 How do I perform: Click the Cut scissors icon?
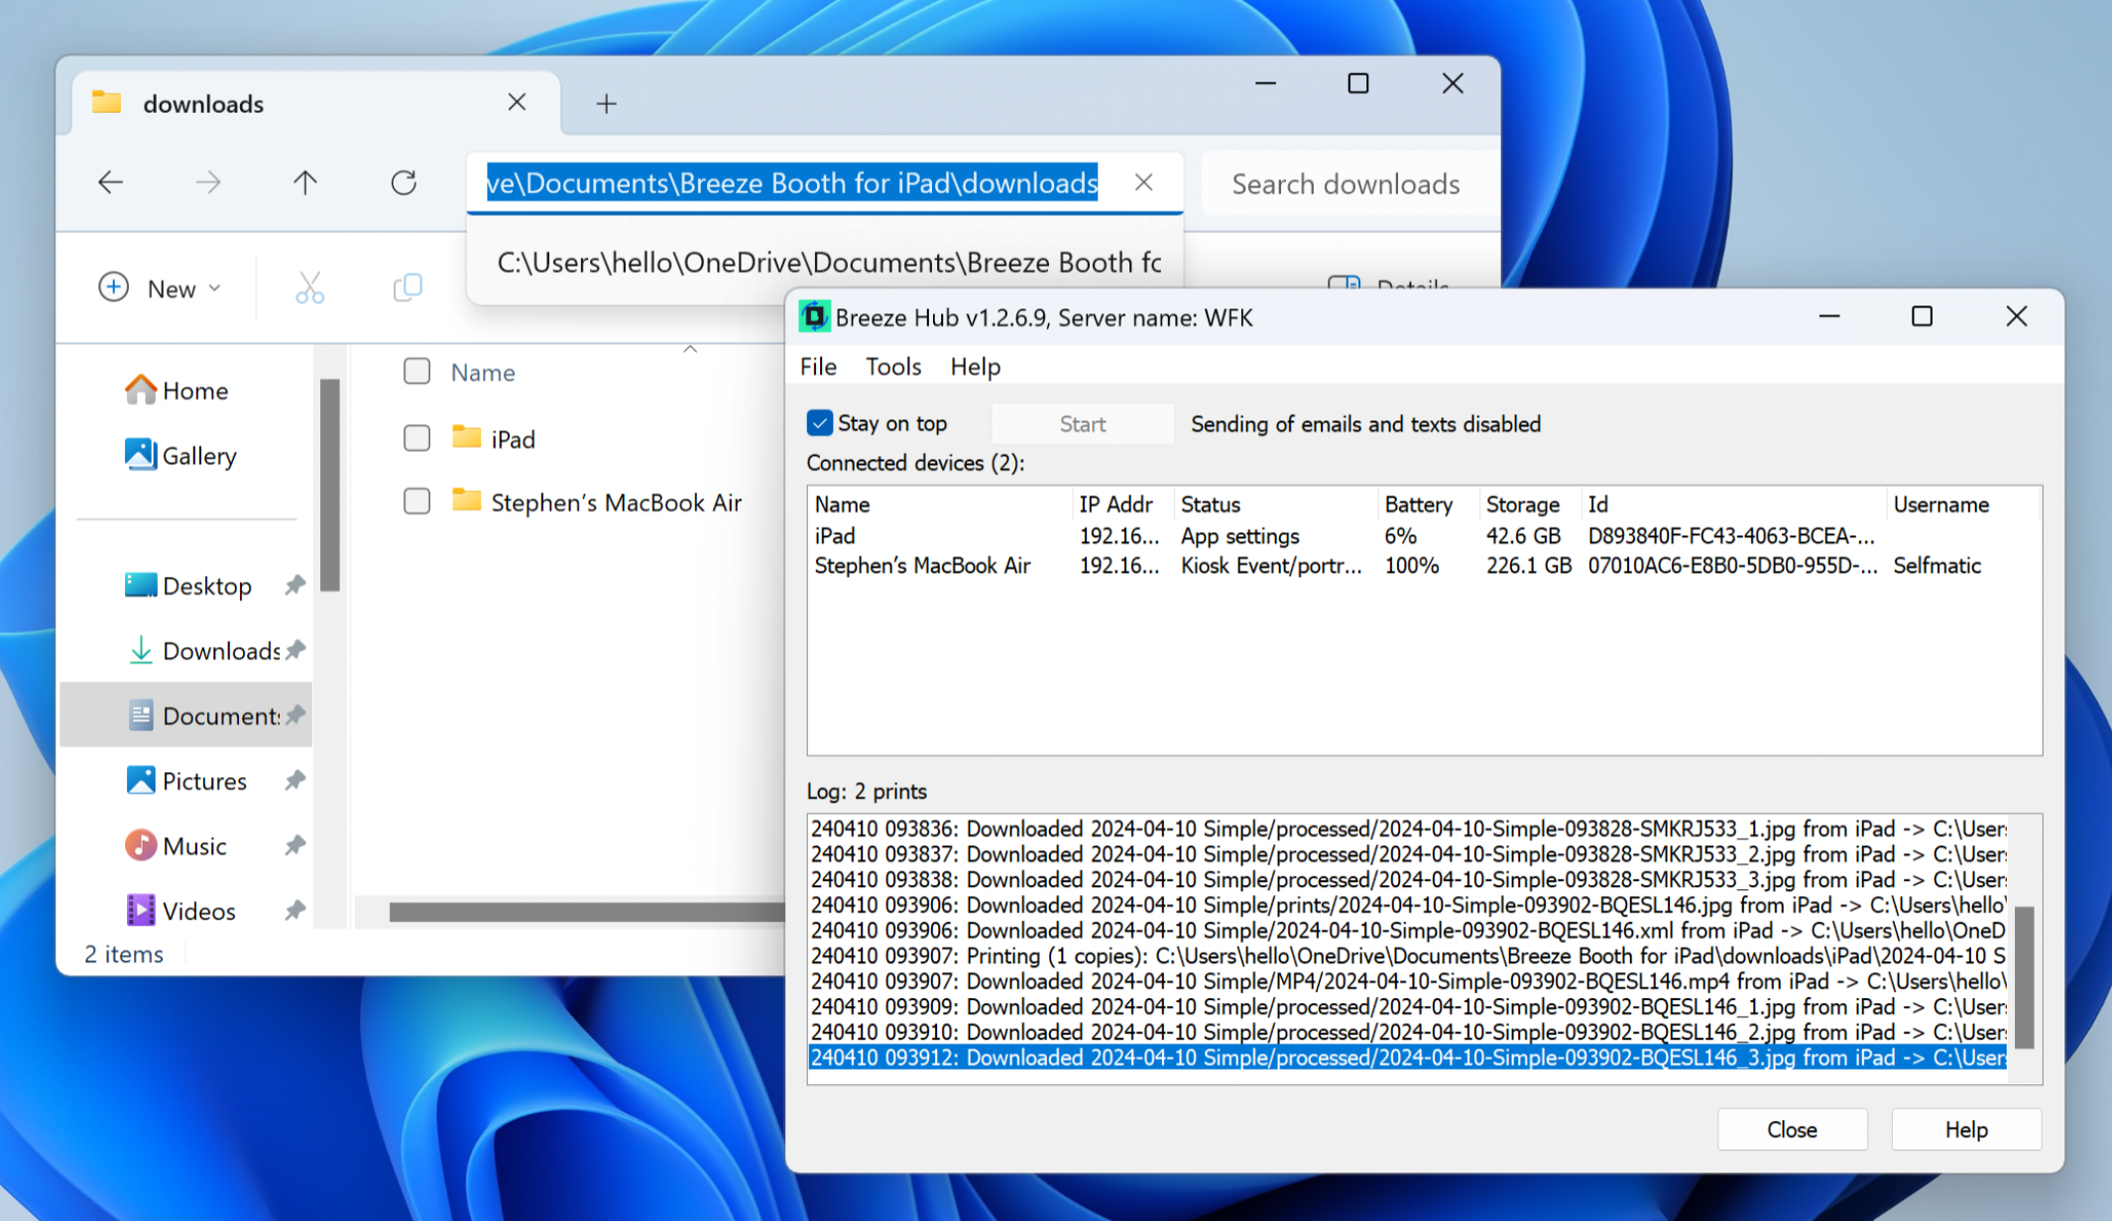click(x=309, y=288)
